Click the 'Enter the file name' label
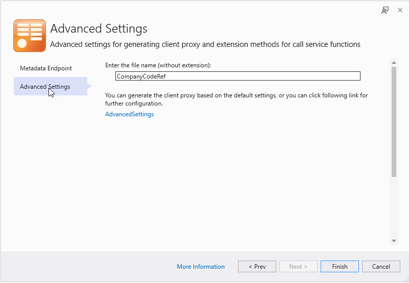 click(158, 65)
